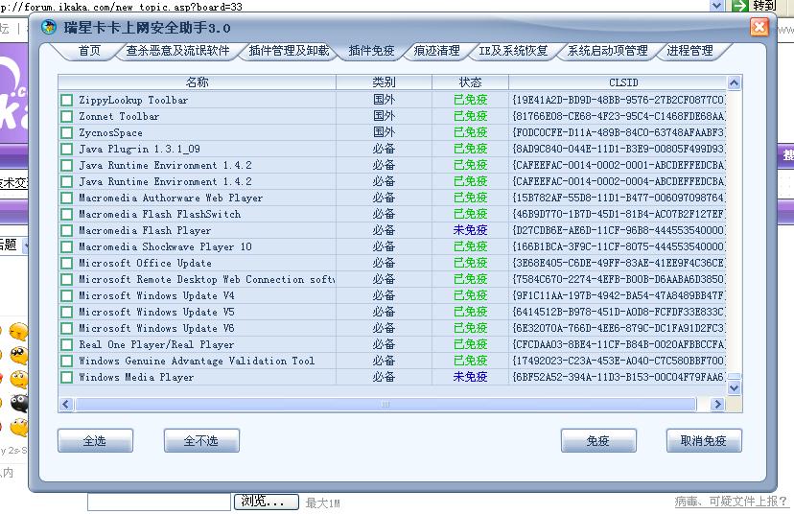
Task: Click the list's scroll up arrow
Action: [x=734, y=82]
